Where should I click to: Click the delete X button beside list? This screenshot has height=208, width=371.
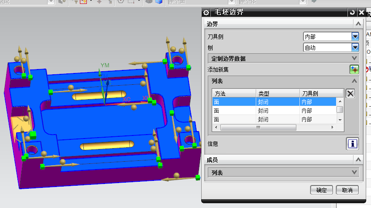(350, 94)
